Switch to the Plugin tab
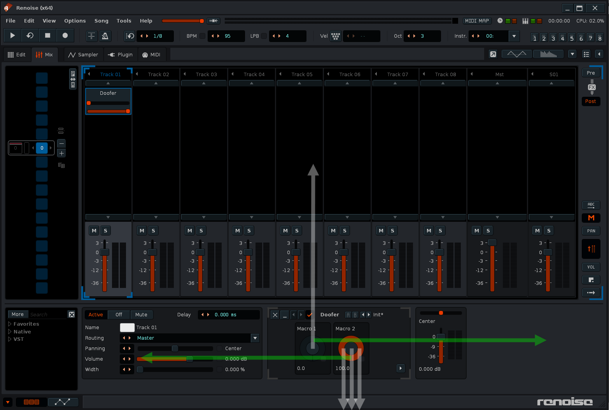This screenshot has width=609, height=410. point(121,55)
